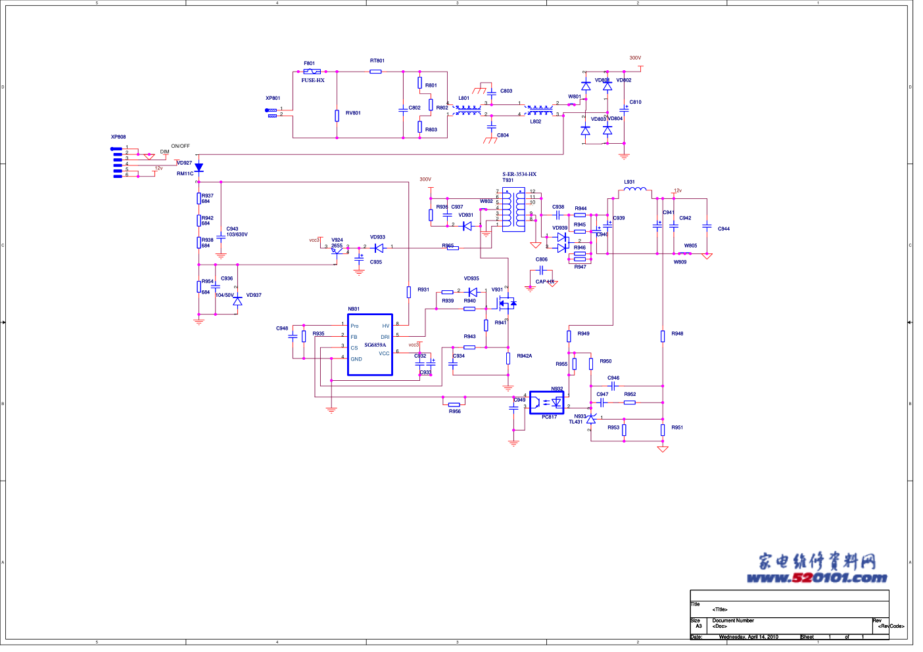Select the C810 capacitor symbol
The width and height of the screenshot is (923, 652).
625,110
